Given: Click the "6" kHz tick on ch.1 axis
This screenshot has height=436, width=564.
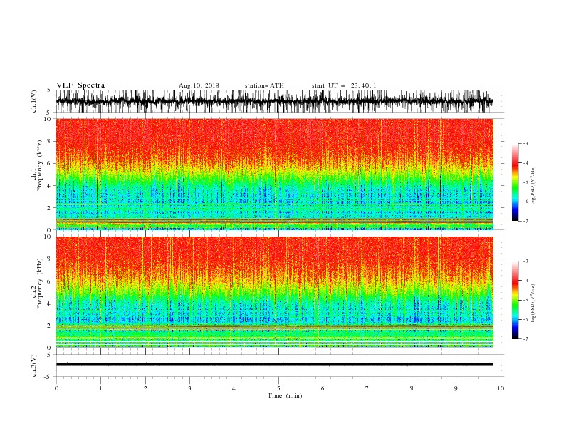Looking at the screenshot, I should 49,164.
